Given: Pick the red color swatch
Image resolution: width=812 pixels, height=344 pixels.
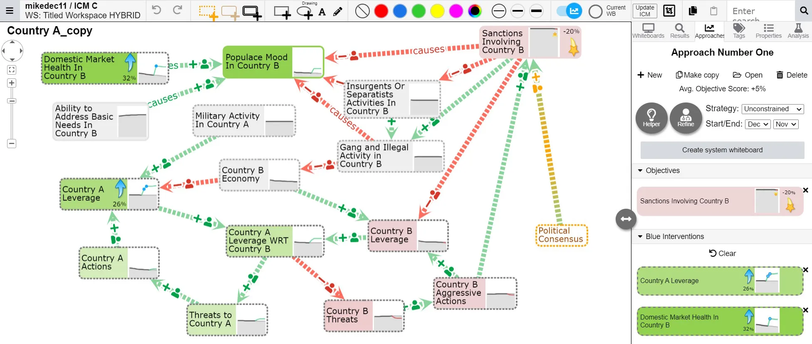Looking at the screenshot, I should 381,11.
